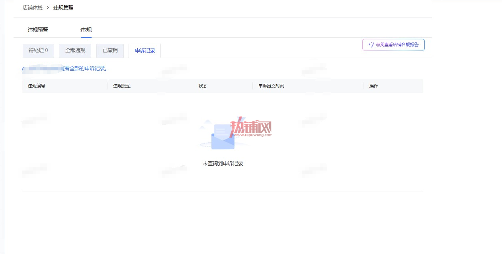The image size is (502, 254).
Task: Open the 点我查看店铺合规报告 button
Action: pos(393,45)
